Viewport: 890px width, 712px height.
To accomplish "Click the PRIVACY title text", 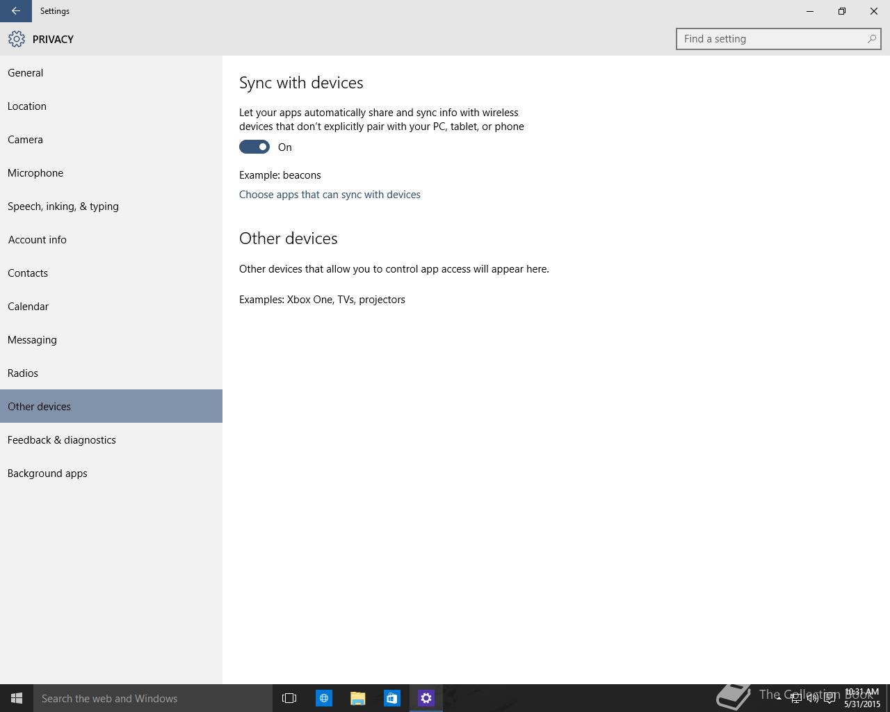I will click(x=53, y=40).
